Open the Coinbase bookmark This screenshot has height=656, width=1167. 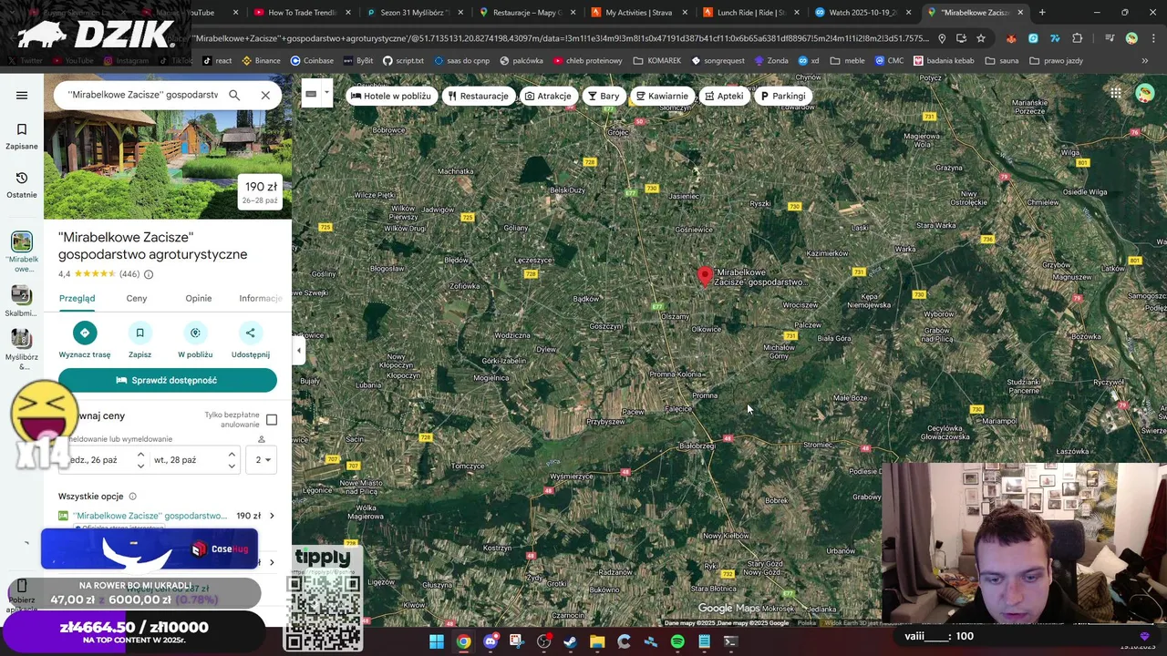[312, 60]
